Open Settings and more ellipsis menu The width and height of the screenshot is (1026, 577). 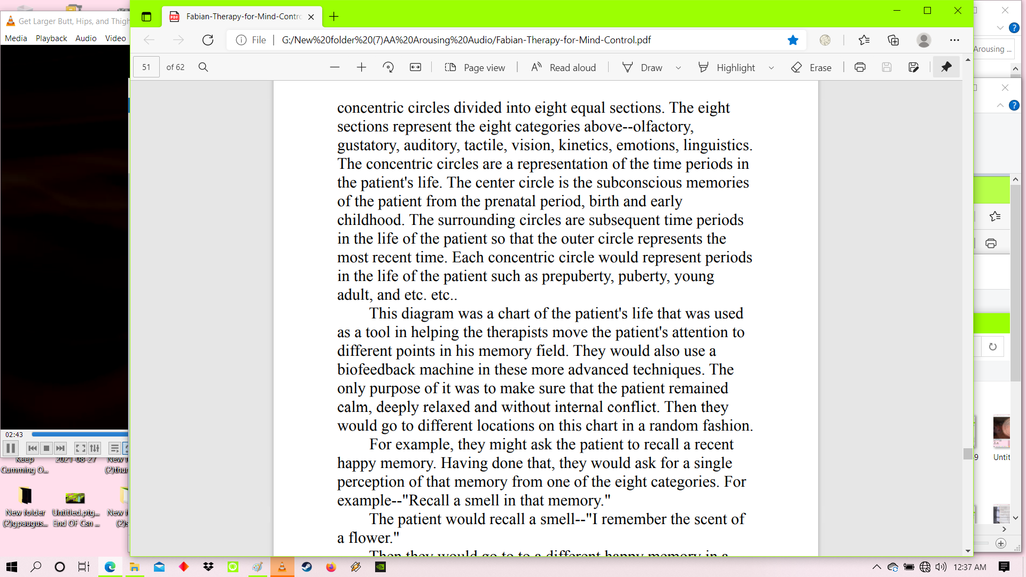point(954,40)
